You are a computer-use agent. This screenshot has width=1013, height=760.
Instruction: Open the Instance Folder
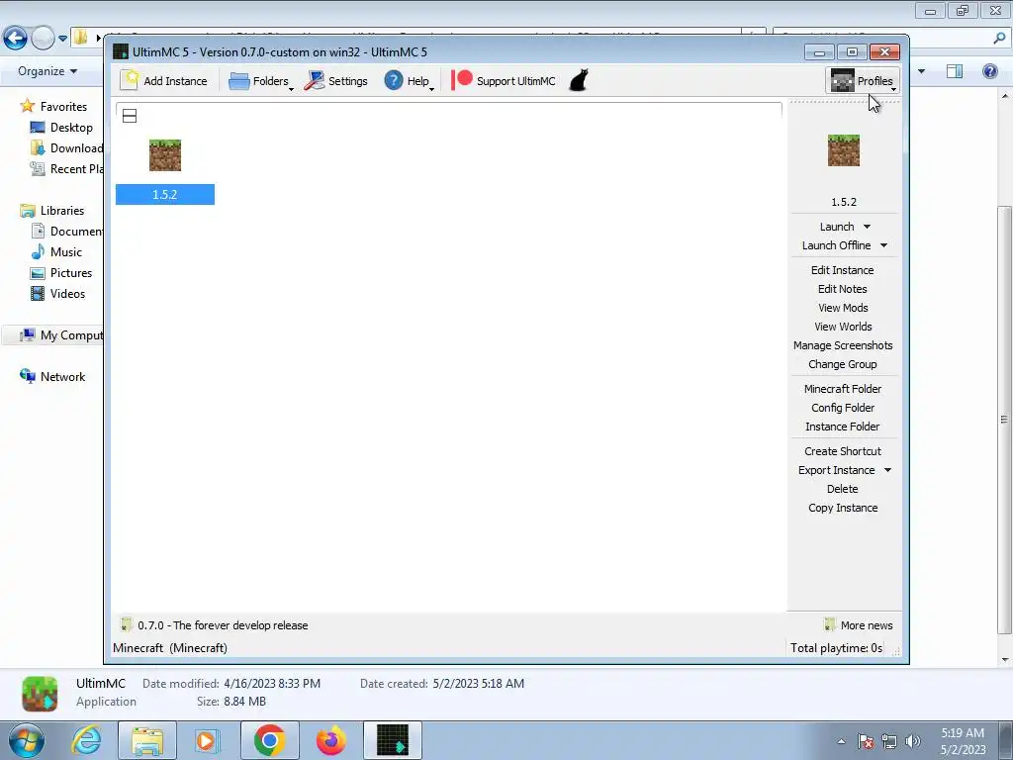[x=843, y=426]
